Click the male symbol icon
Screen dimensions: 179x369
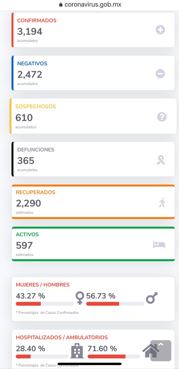(152, 298)
